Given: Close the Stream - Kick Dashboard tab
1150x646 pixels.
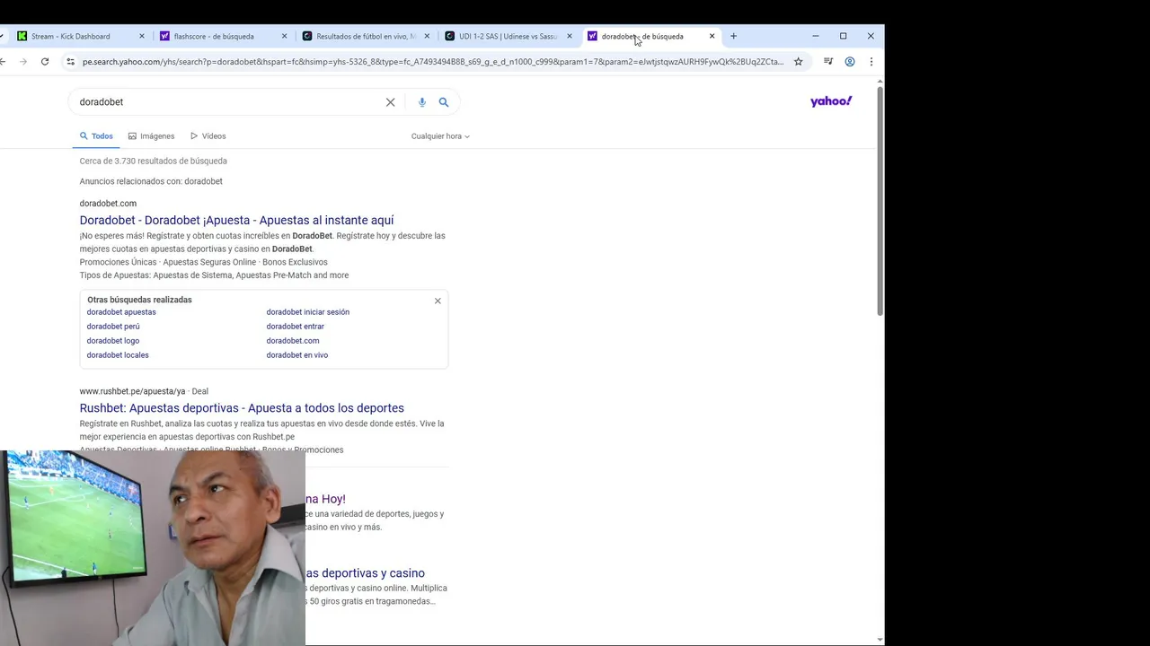Looking at the screenshot, I should pos(141,36).
